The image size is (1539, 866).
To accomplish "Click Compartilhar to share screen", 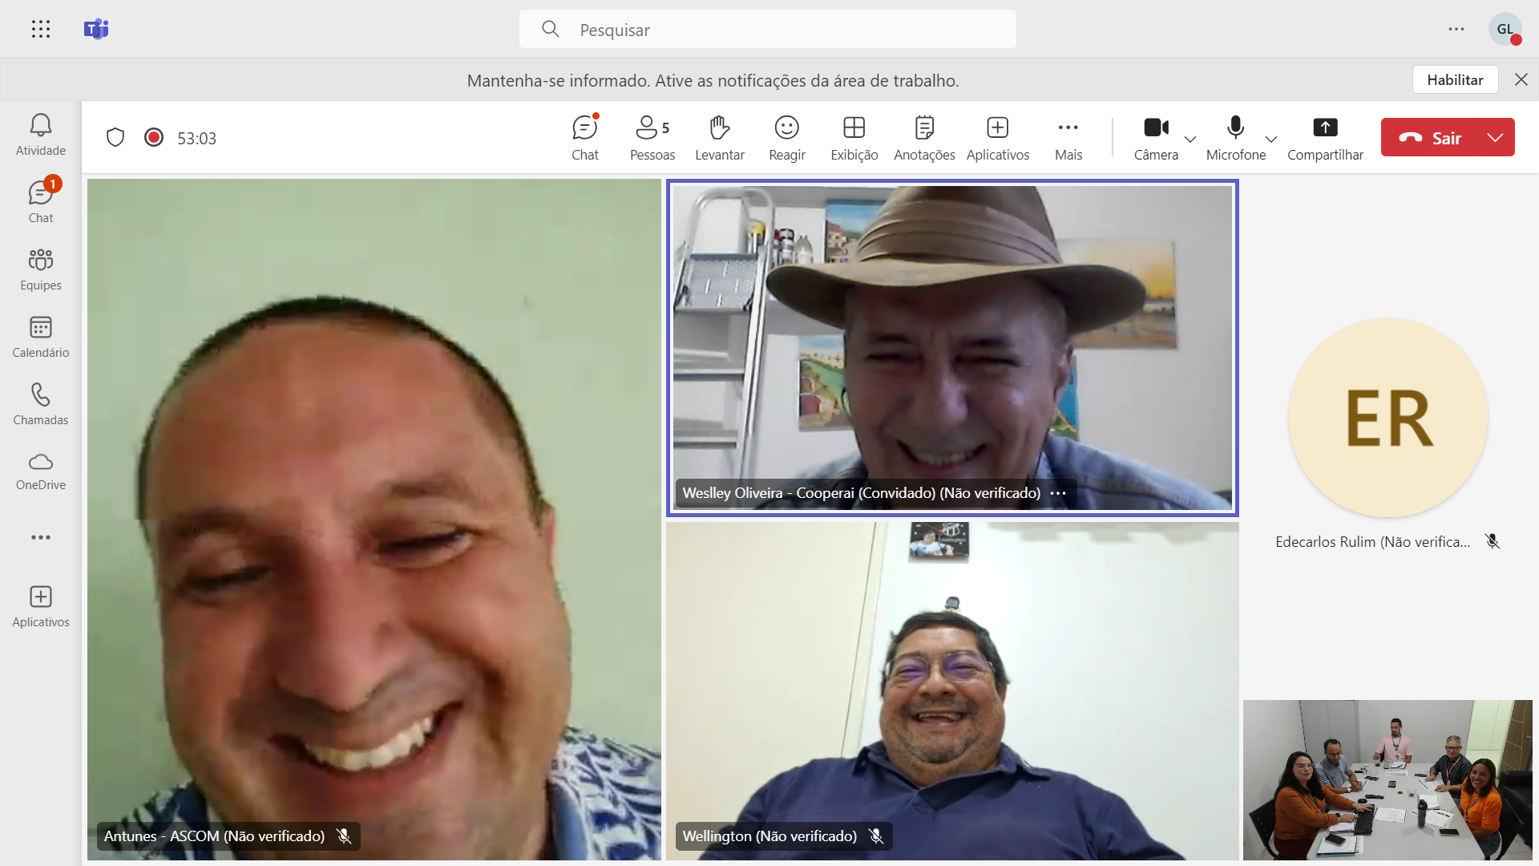I will 1325,138.
